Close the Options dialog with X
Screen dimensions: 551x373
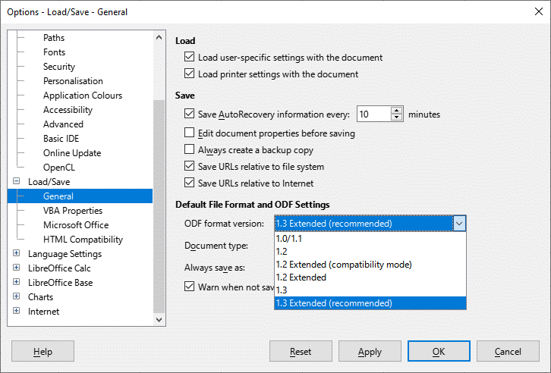538,11
